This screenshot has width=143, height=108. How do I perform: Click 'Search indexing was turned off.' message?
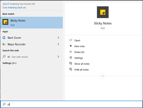(x=19, y=4)
